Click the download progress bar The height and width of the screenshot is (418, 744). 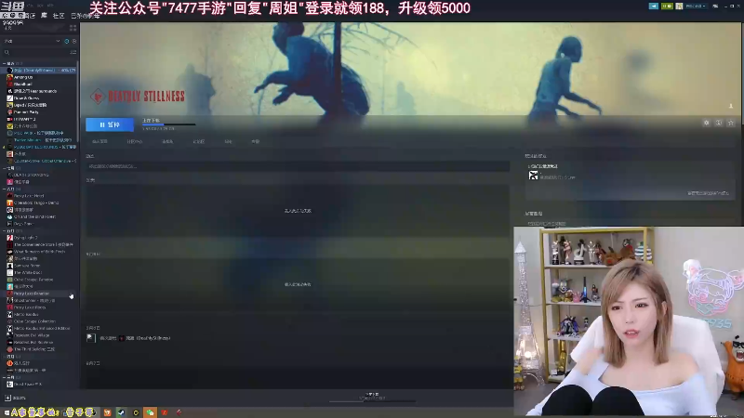pyautogui.click(x=169, y=124)
